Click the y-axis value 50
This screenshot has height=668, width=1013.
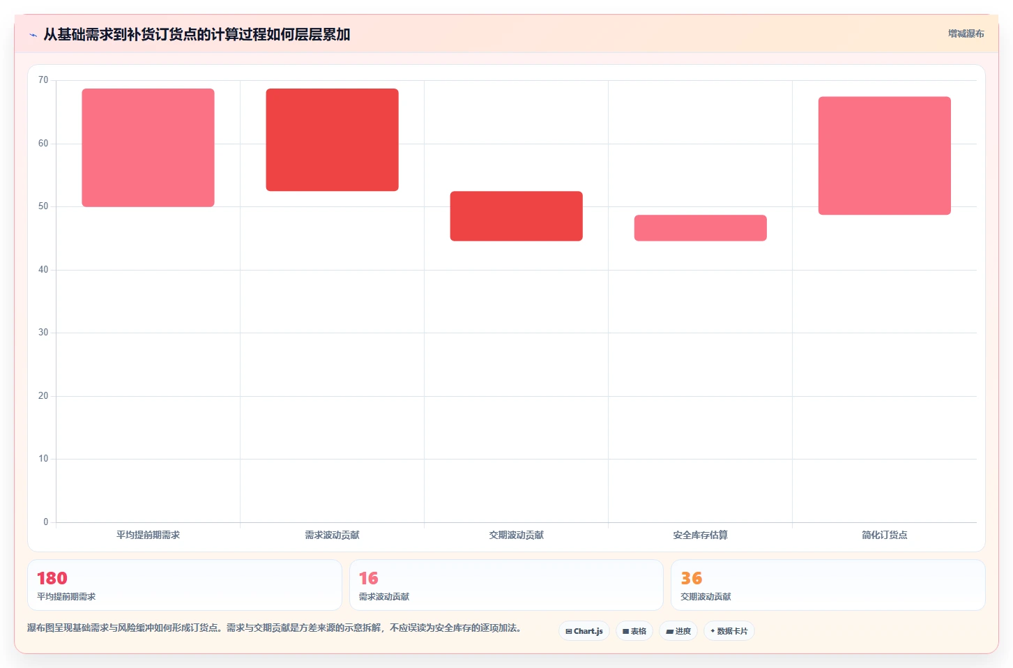click(x=43, y=206)
